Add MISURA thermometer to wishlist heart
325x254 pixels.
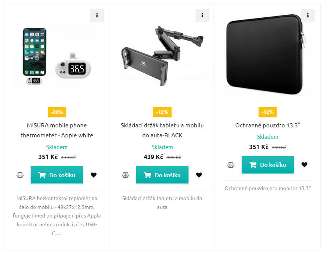point(94,175)
